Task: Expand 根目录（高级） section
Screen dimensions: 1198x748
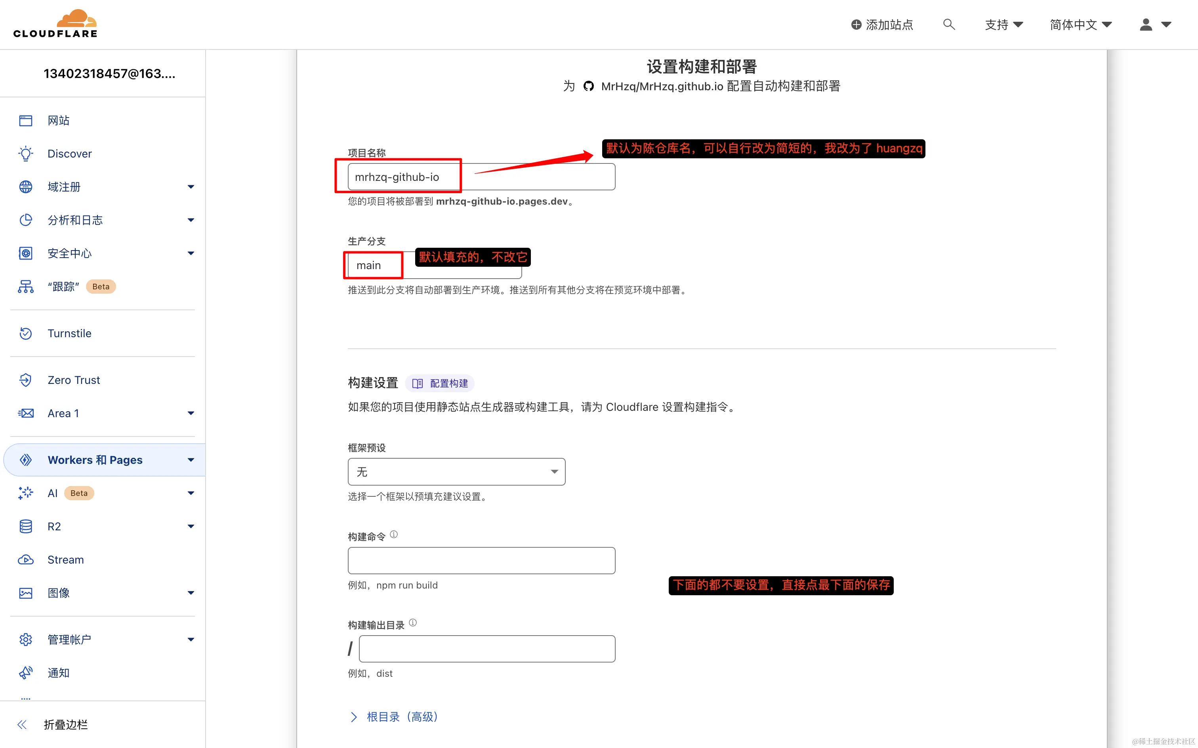Action: point(394,717)
